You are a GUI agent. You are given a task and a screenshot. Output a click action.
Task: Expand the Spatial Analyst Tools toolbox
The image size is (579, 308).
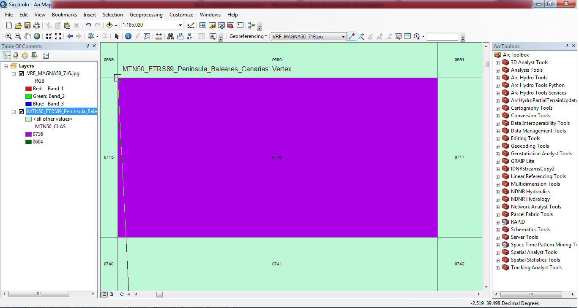pos(497,253)
